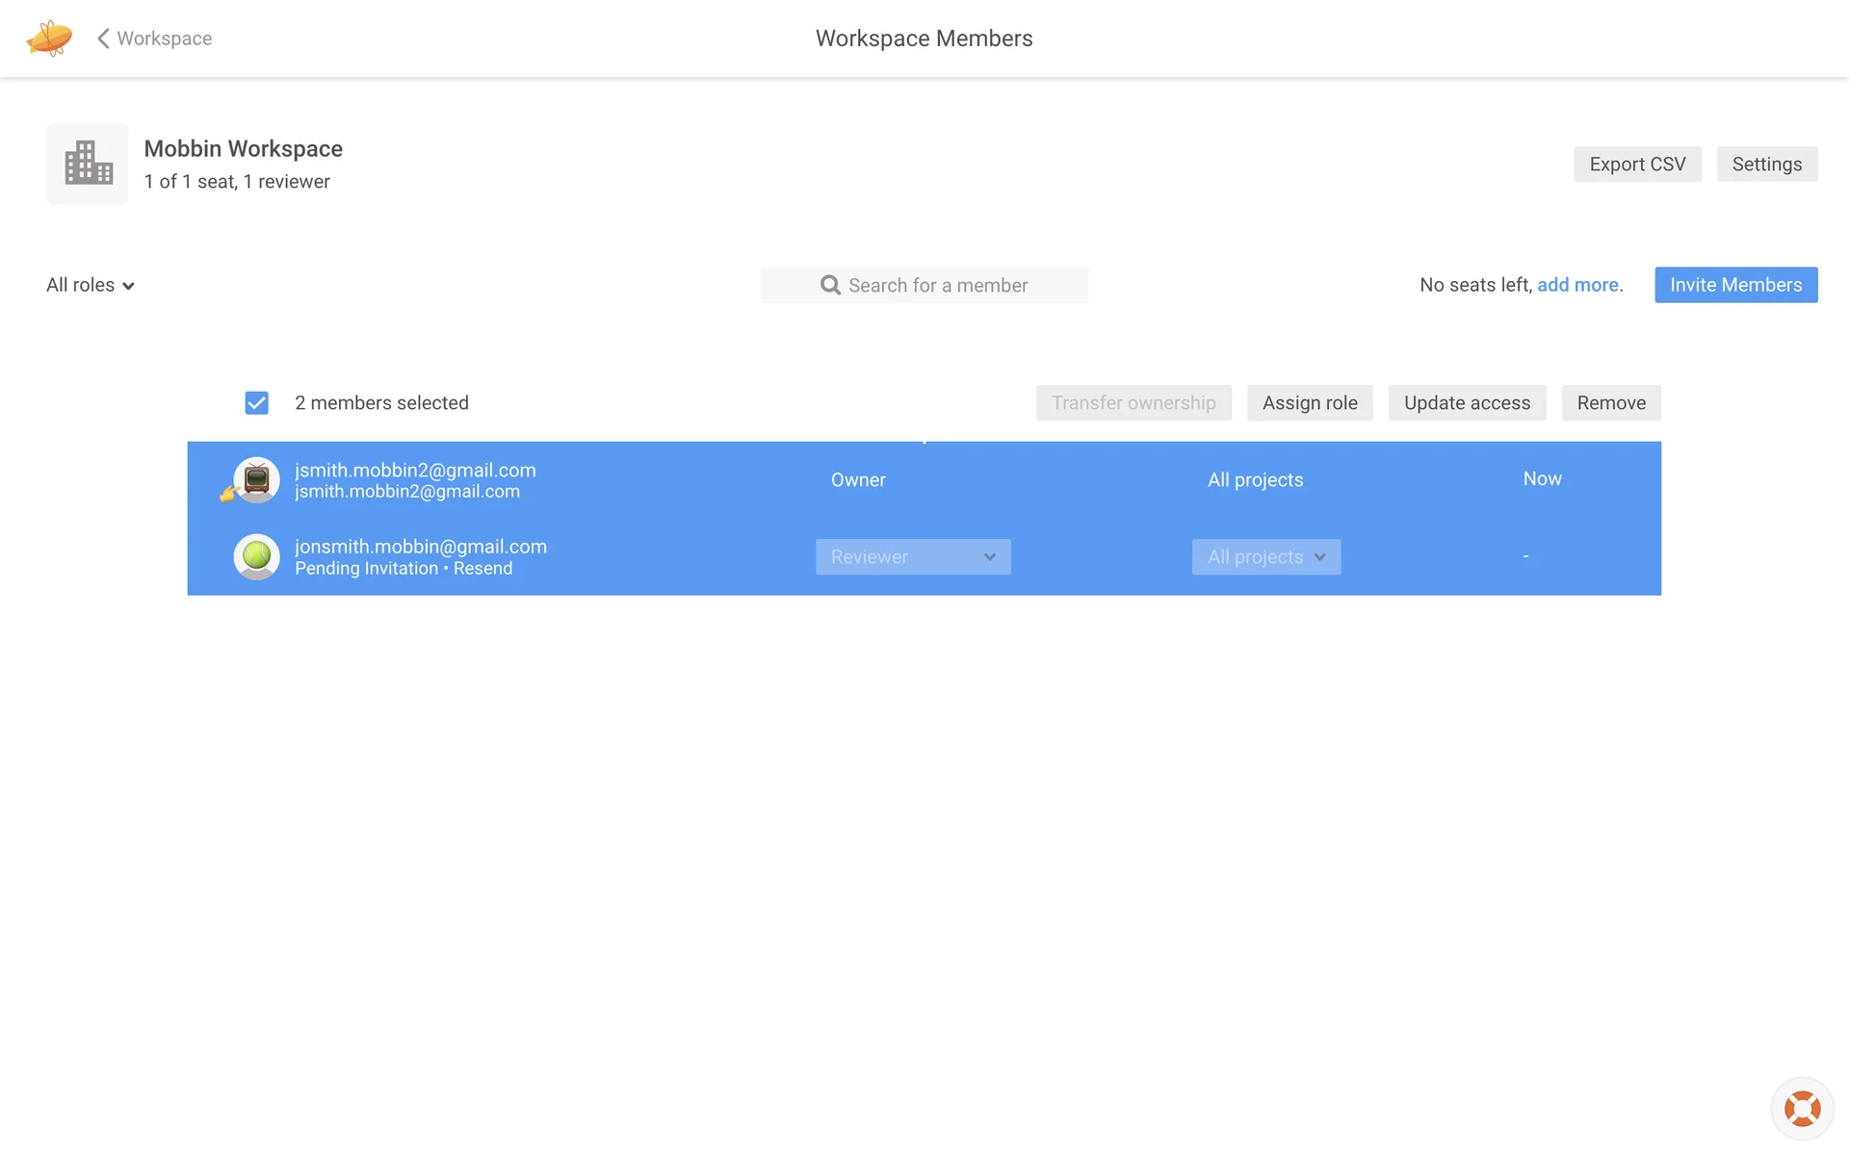Open the All projects access dropdown
This screenshot has height=1155, width=1849.
[1265, 557]
